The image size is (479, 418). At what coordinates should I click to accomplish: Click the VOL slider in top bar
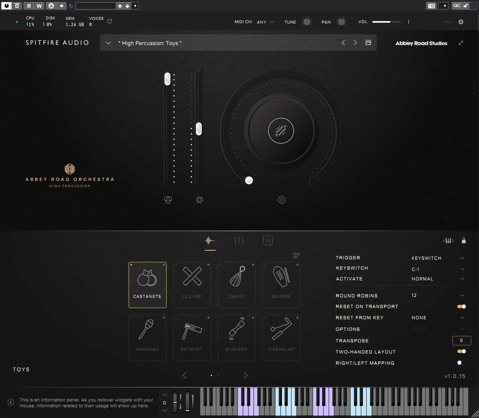(386, 22)
